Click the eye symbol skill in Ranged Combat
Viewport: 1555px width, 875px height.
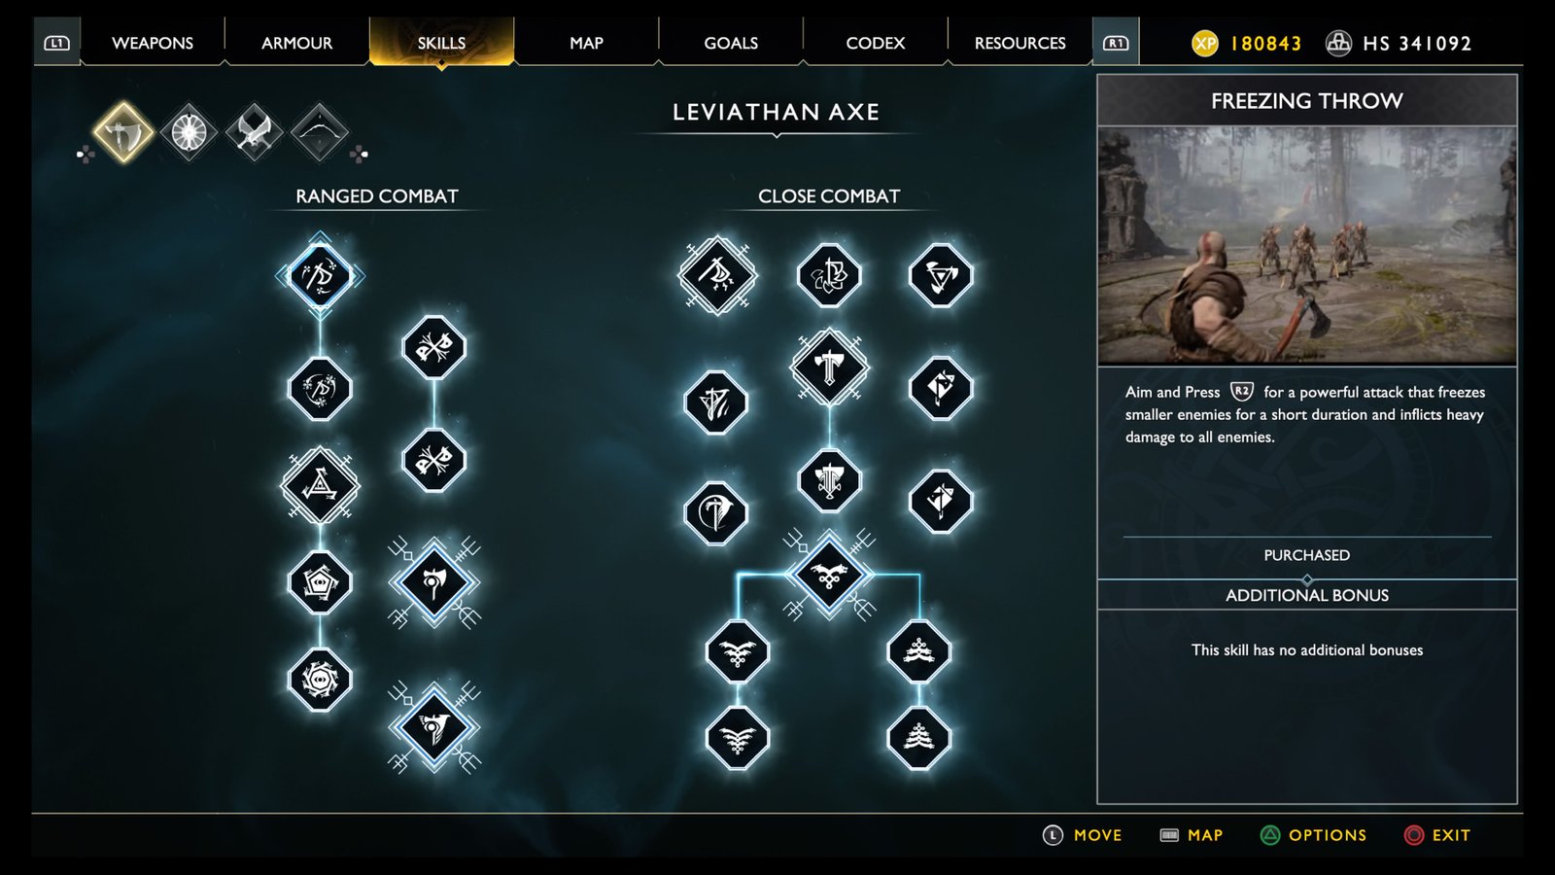click(x=320, y=679)
